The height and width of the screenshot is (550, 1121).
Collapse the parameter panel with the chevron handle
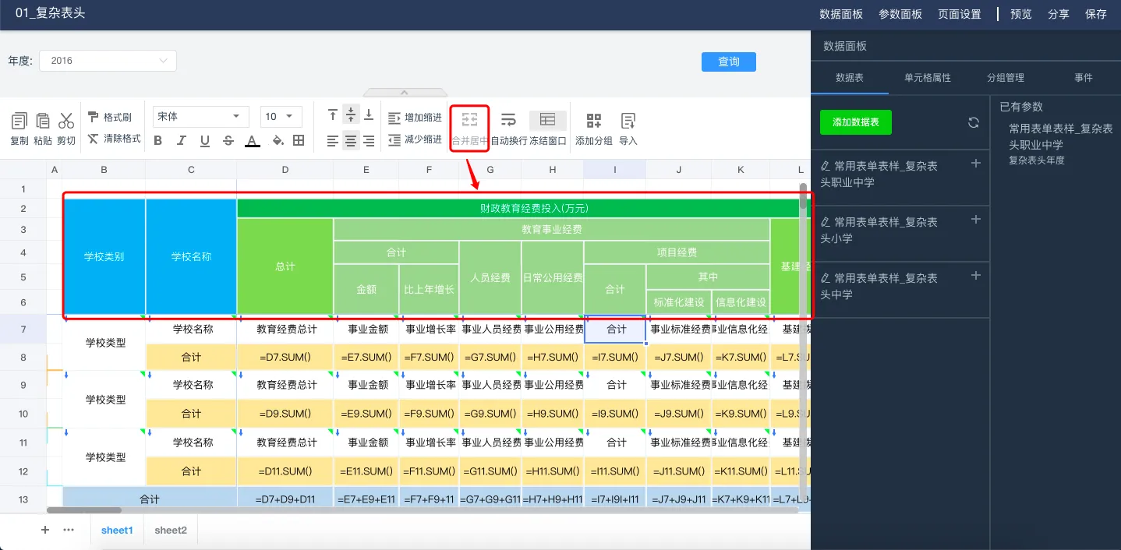click(403, 93)
